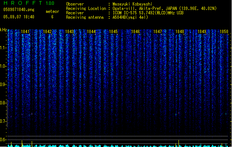This screenshot has width=232, height=147.
Task: Select observer name Masayuki Kobayashi
Action: tap(132, 4)
